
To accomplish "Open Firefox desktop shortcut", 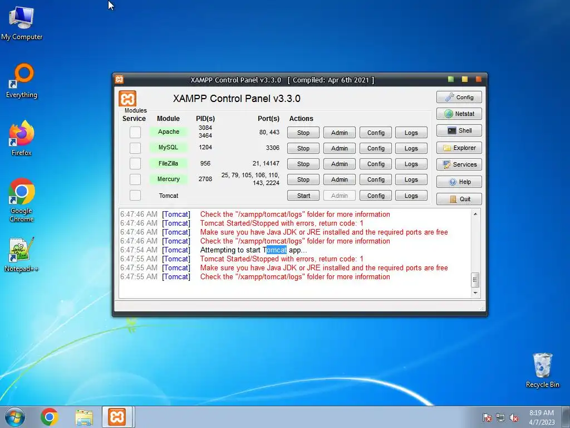I will click(x=22, y=138).
